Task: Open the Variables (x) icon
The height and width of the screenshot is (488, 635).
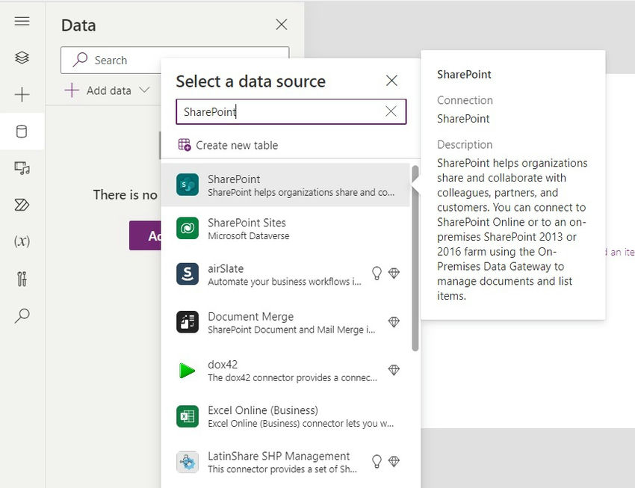Action: 22,241
